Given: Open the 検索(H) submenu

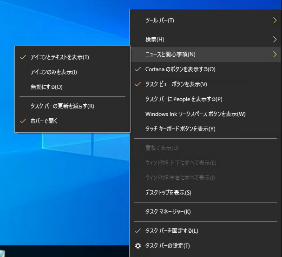Looking at the screenshot, I should click(205, 40).
